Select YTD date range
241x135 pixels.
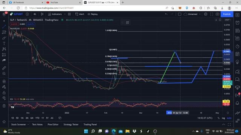pyautogui.click(x=37, y=118)
